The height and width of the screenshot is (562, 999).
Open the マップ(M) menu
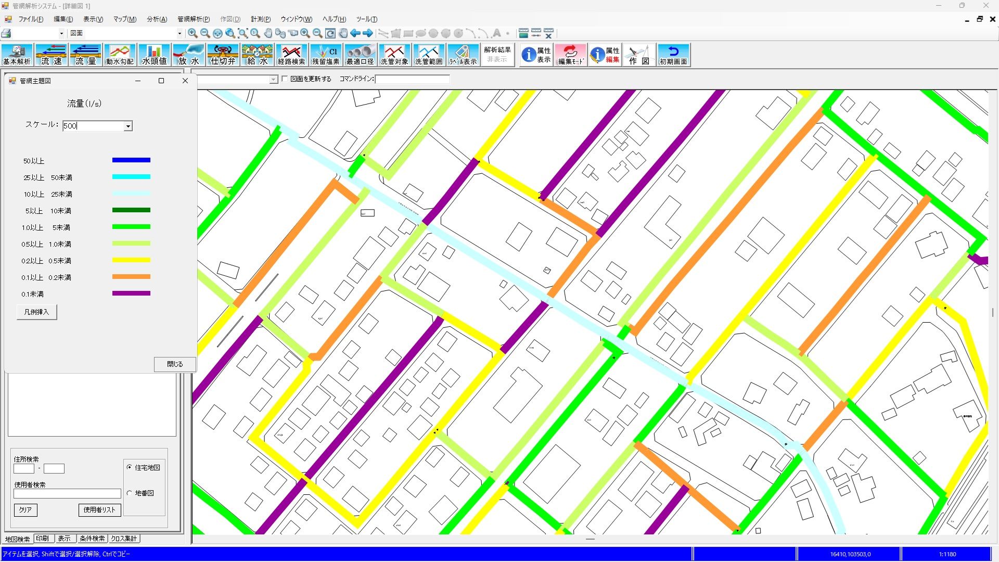click(125, 19)
